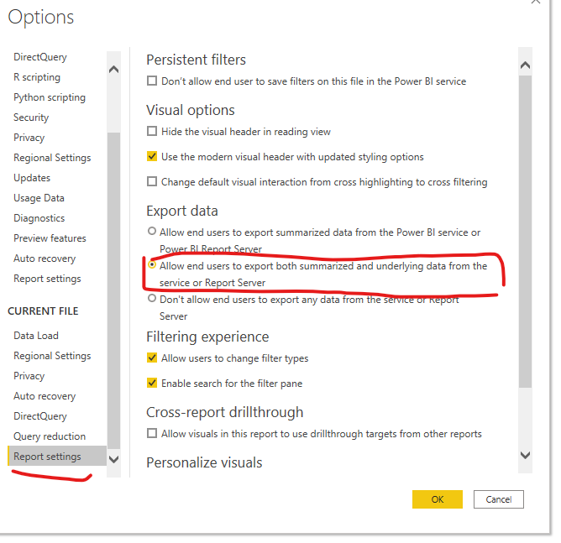The height and width of the screenshot is (543, 561).
Task: Uncheck 'Allow users to change filter types'
Action: coord(152,358)
